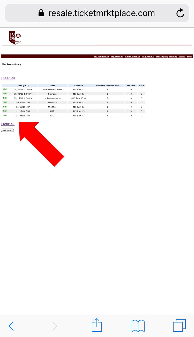The image size is (194, 337).
Task: Expand the Louisiana-Monroe location plus box
Action: pos(85,98)
